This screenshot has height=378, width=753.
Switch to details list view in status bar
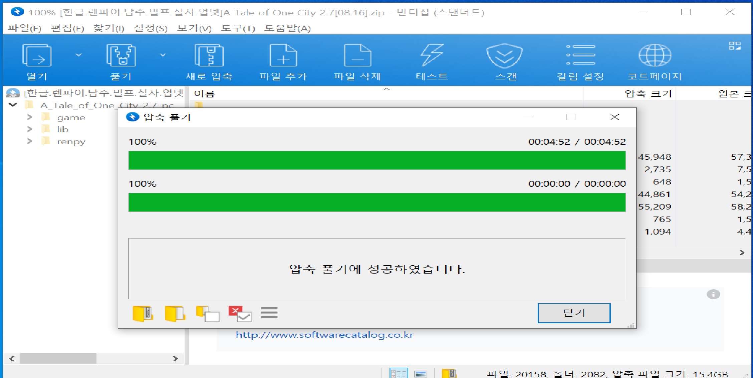399,373
